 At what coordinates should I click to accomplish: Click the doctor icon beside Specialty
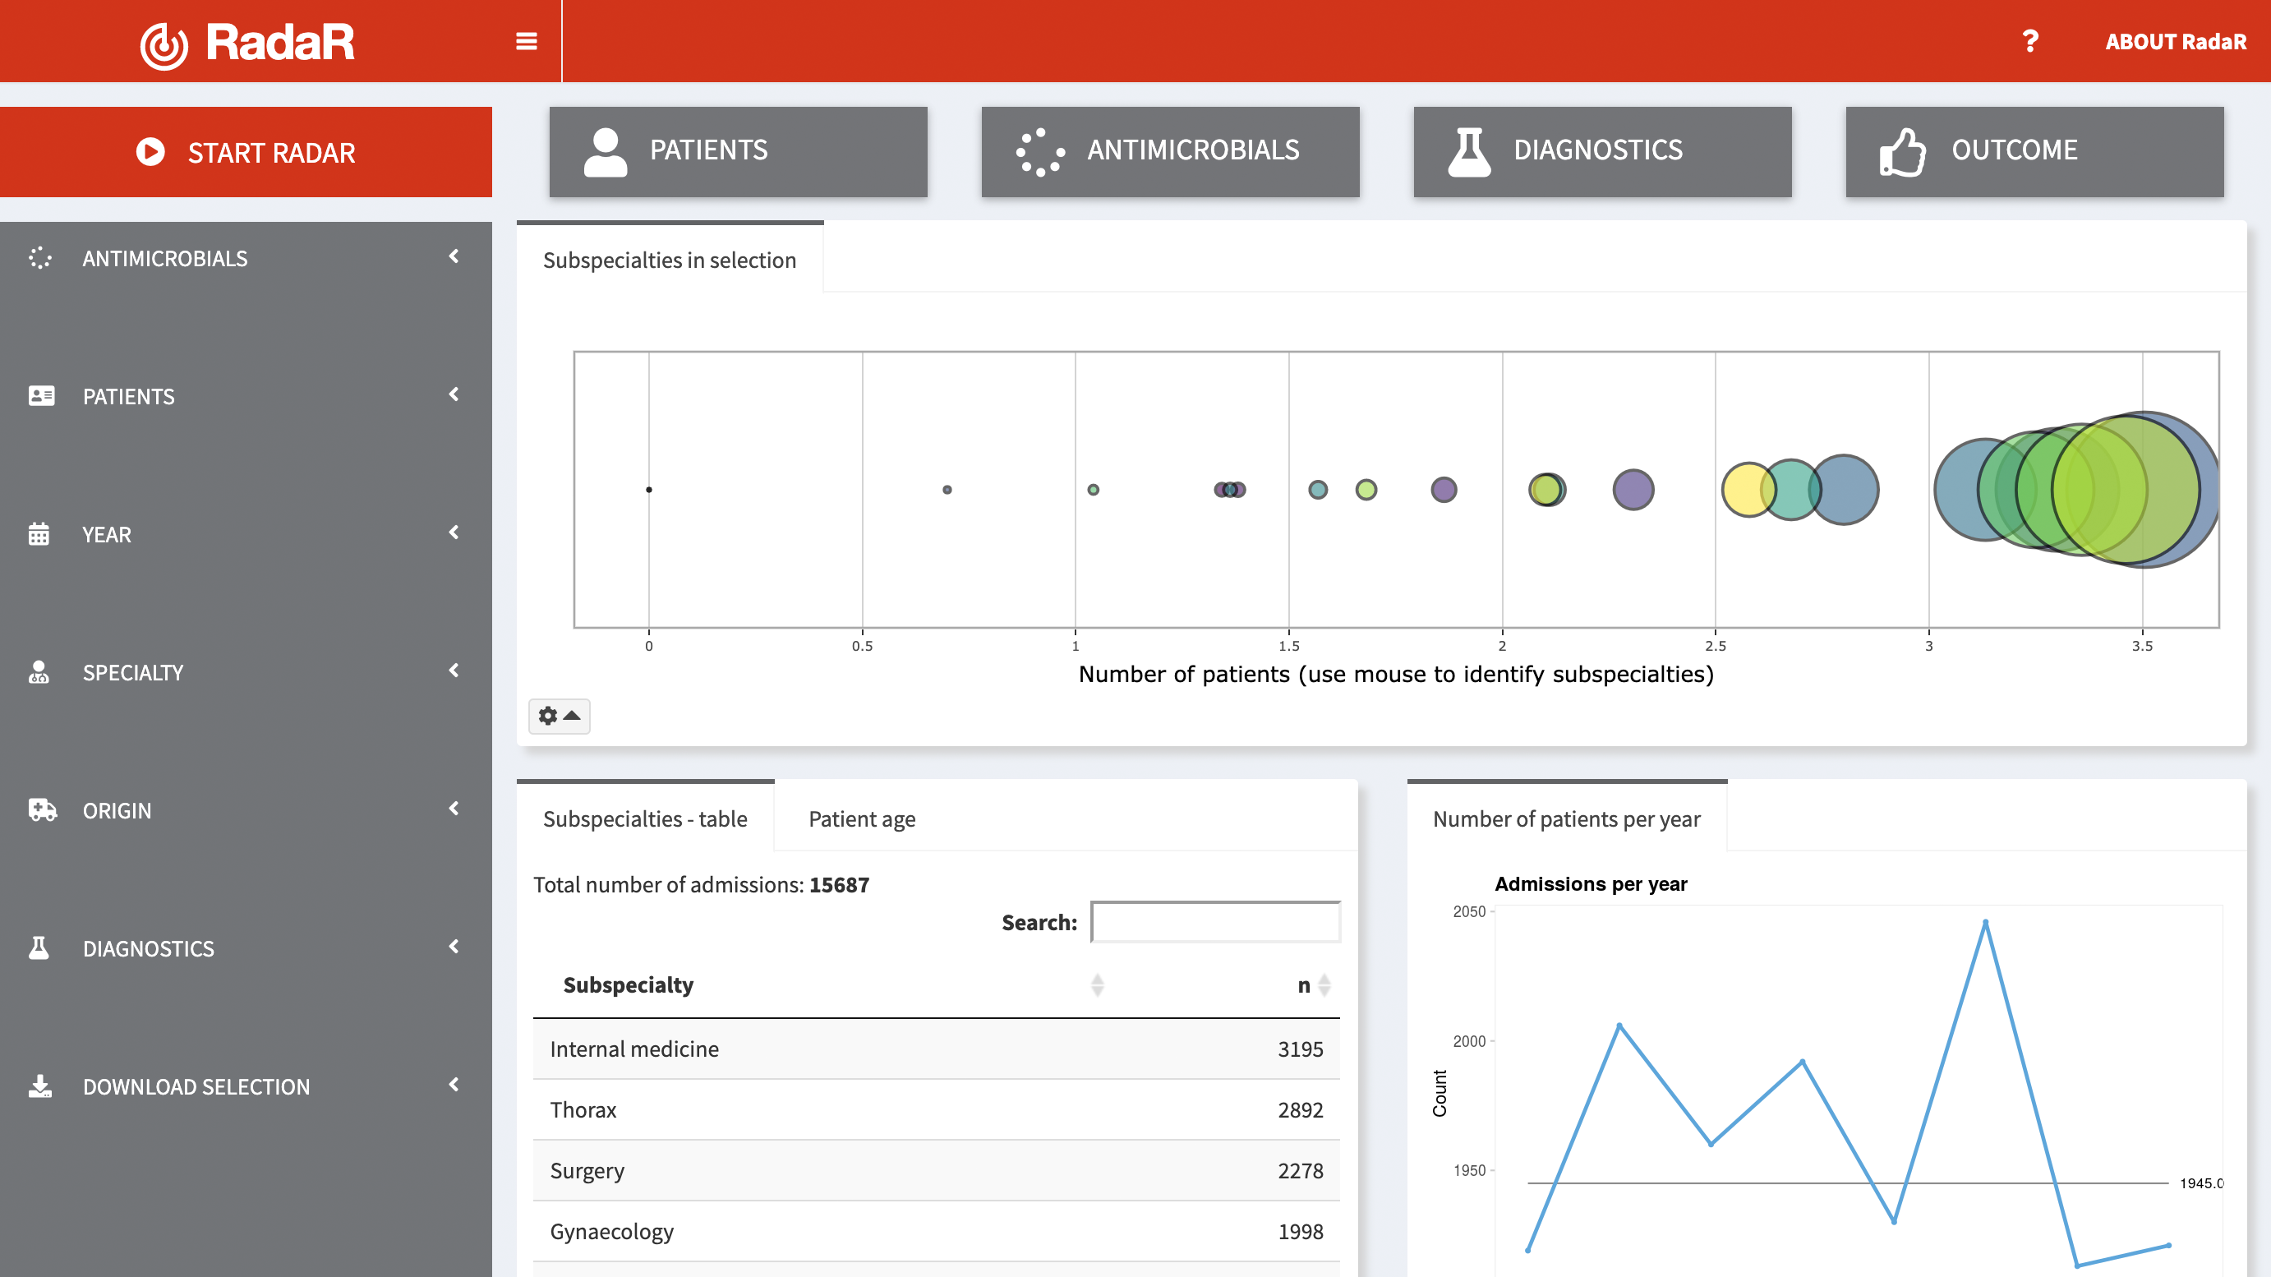click(39, 672)
